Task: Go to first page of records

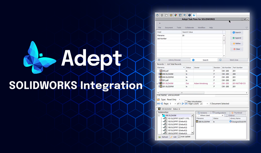Action: 158,103
